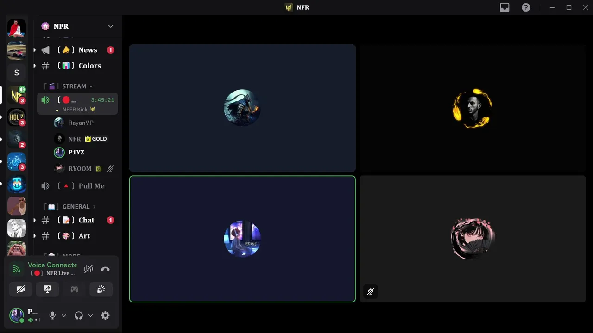Click your own avatar in the user panel
This screenshot has width=593, height=333.
(17, 315)
